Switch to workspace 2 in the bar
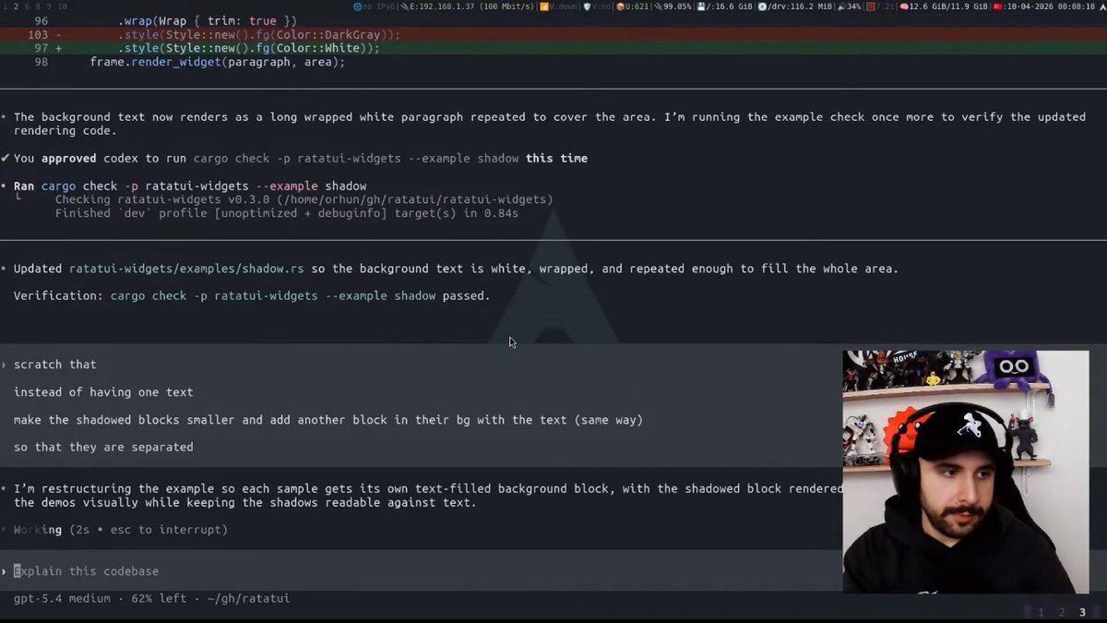This screenshot has width=1107, height=623. 16,6
